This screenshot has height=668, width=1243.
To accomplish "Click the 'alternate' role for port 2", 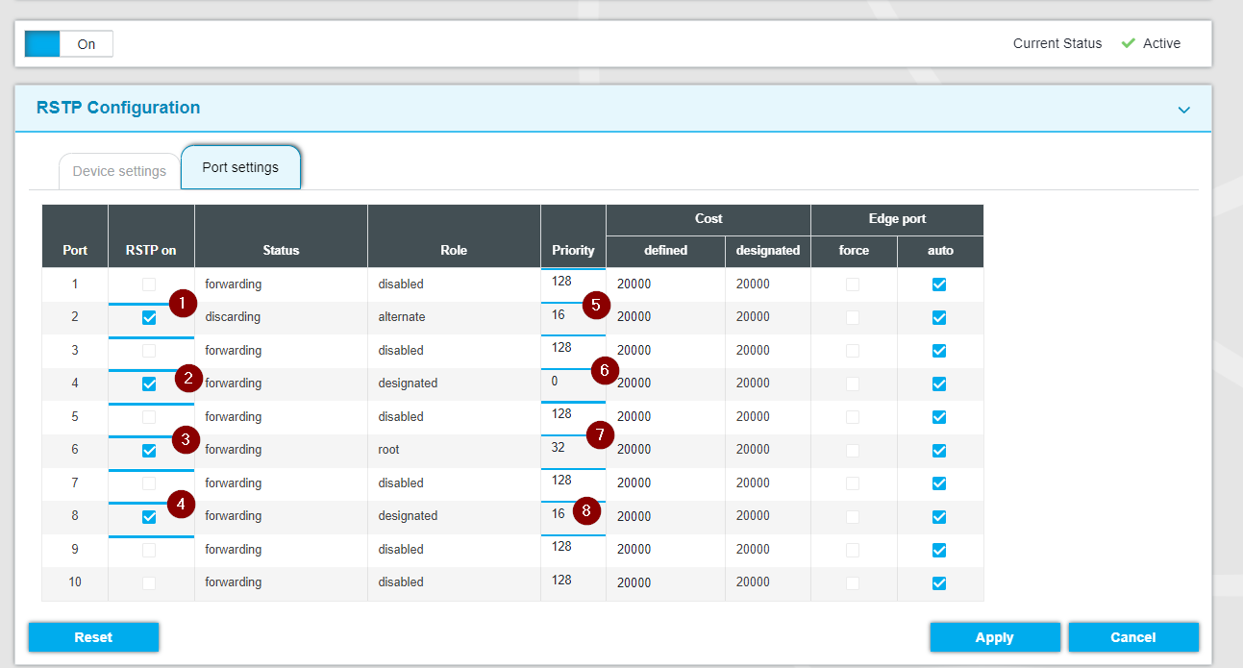I will coord(402,317).
